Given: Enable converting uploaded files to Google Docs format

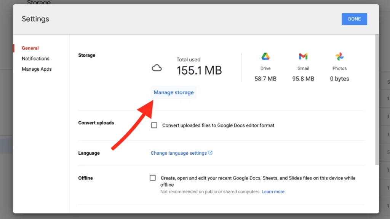Looking at the screenshot, I should coord(154,125).
